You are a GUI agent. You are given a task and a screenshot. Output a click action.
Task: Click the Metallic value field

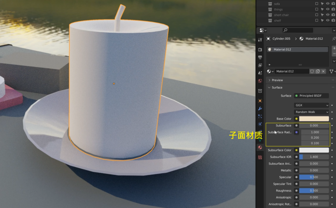pyautogui.click(x=314, y=170)
